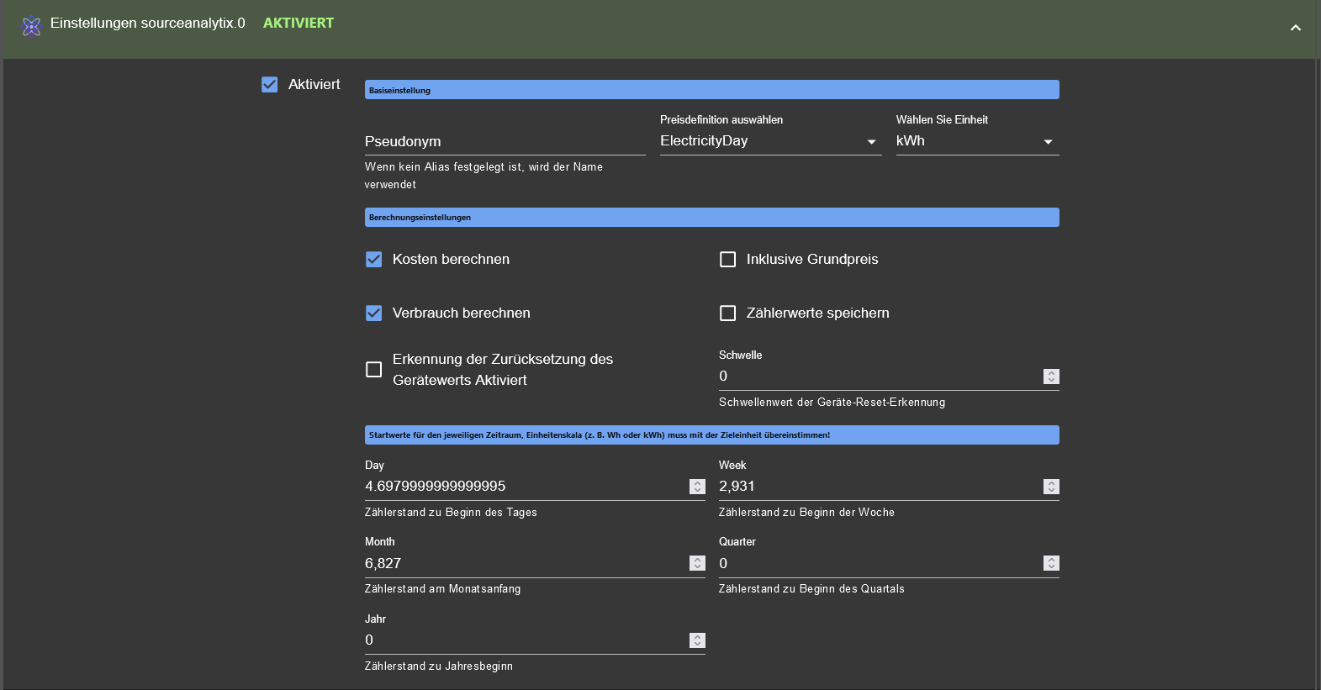Viewport: 1321px width, 690px height.
Task: Click the Zählerstand zu Beginn des Tages hint
Action: pos(451,513)
